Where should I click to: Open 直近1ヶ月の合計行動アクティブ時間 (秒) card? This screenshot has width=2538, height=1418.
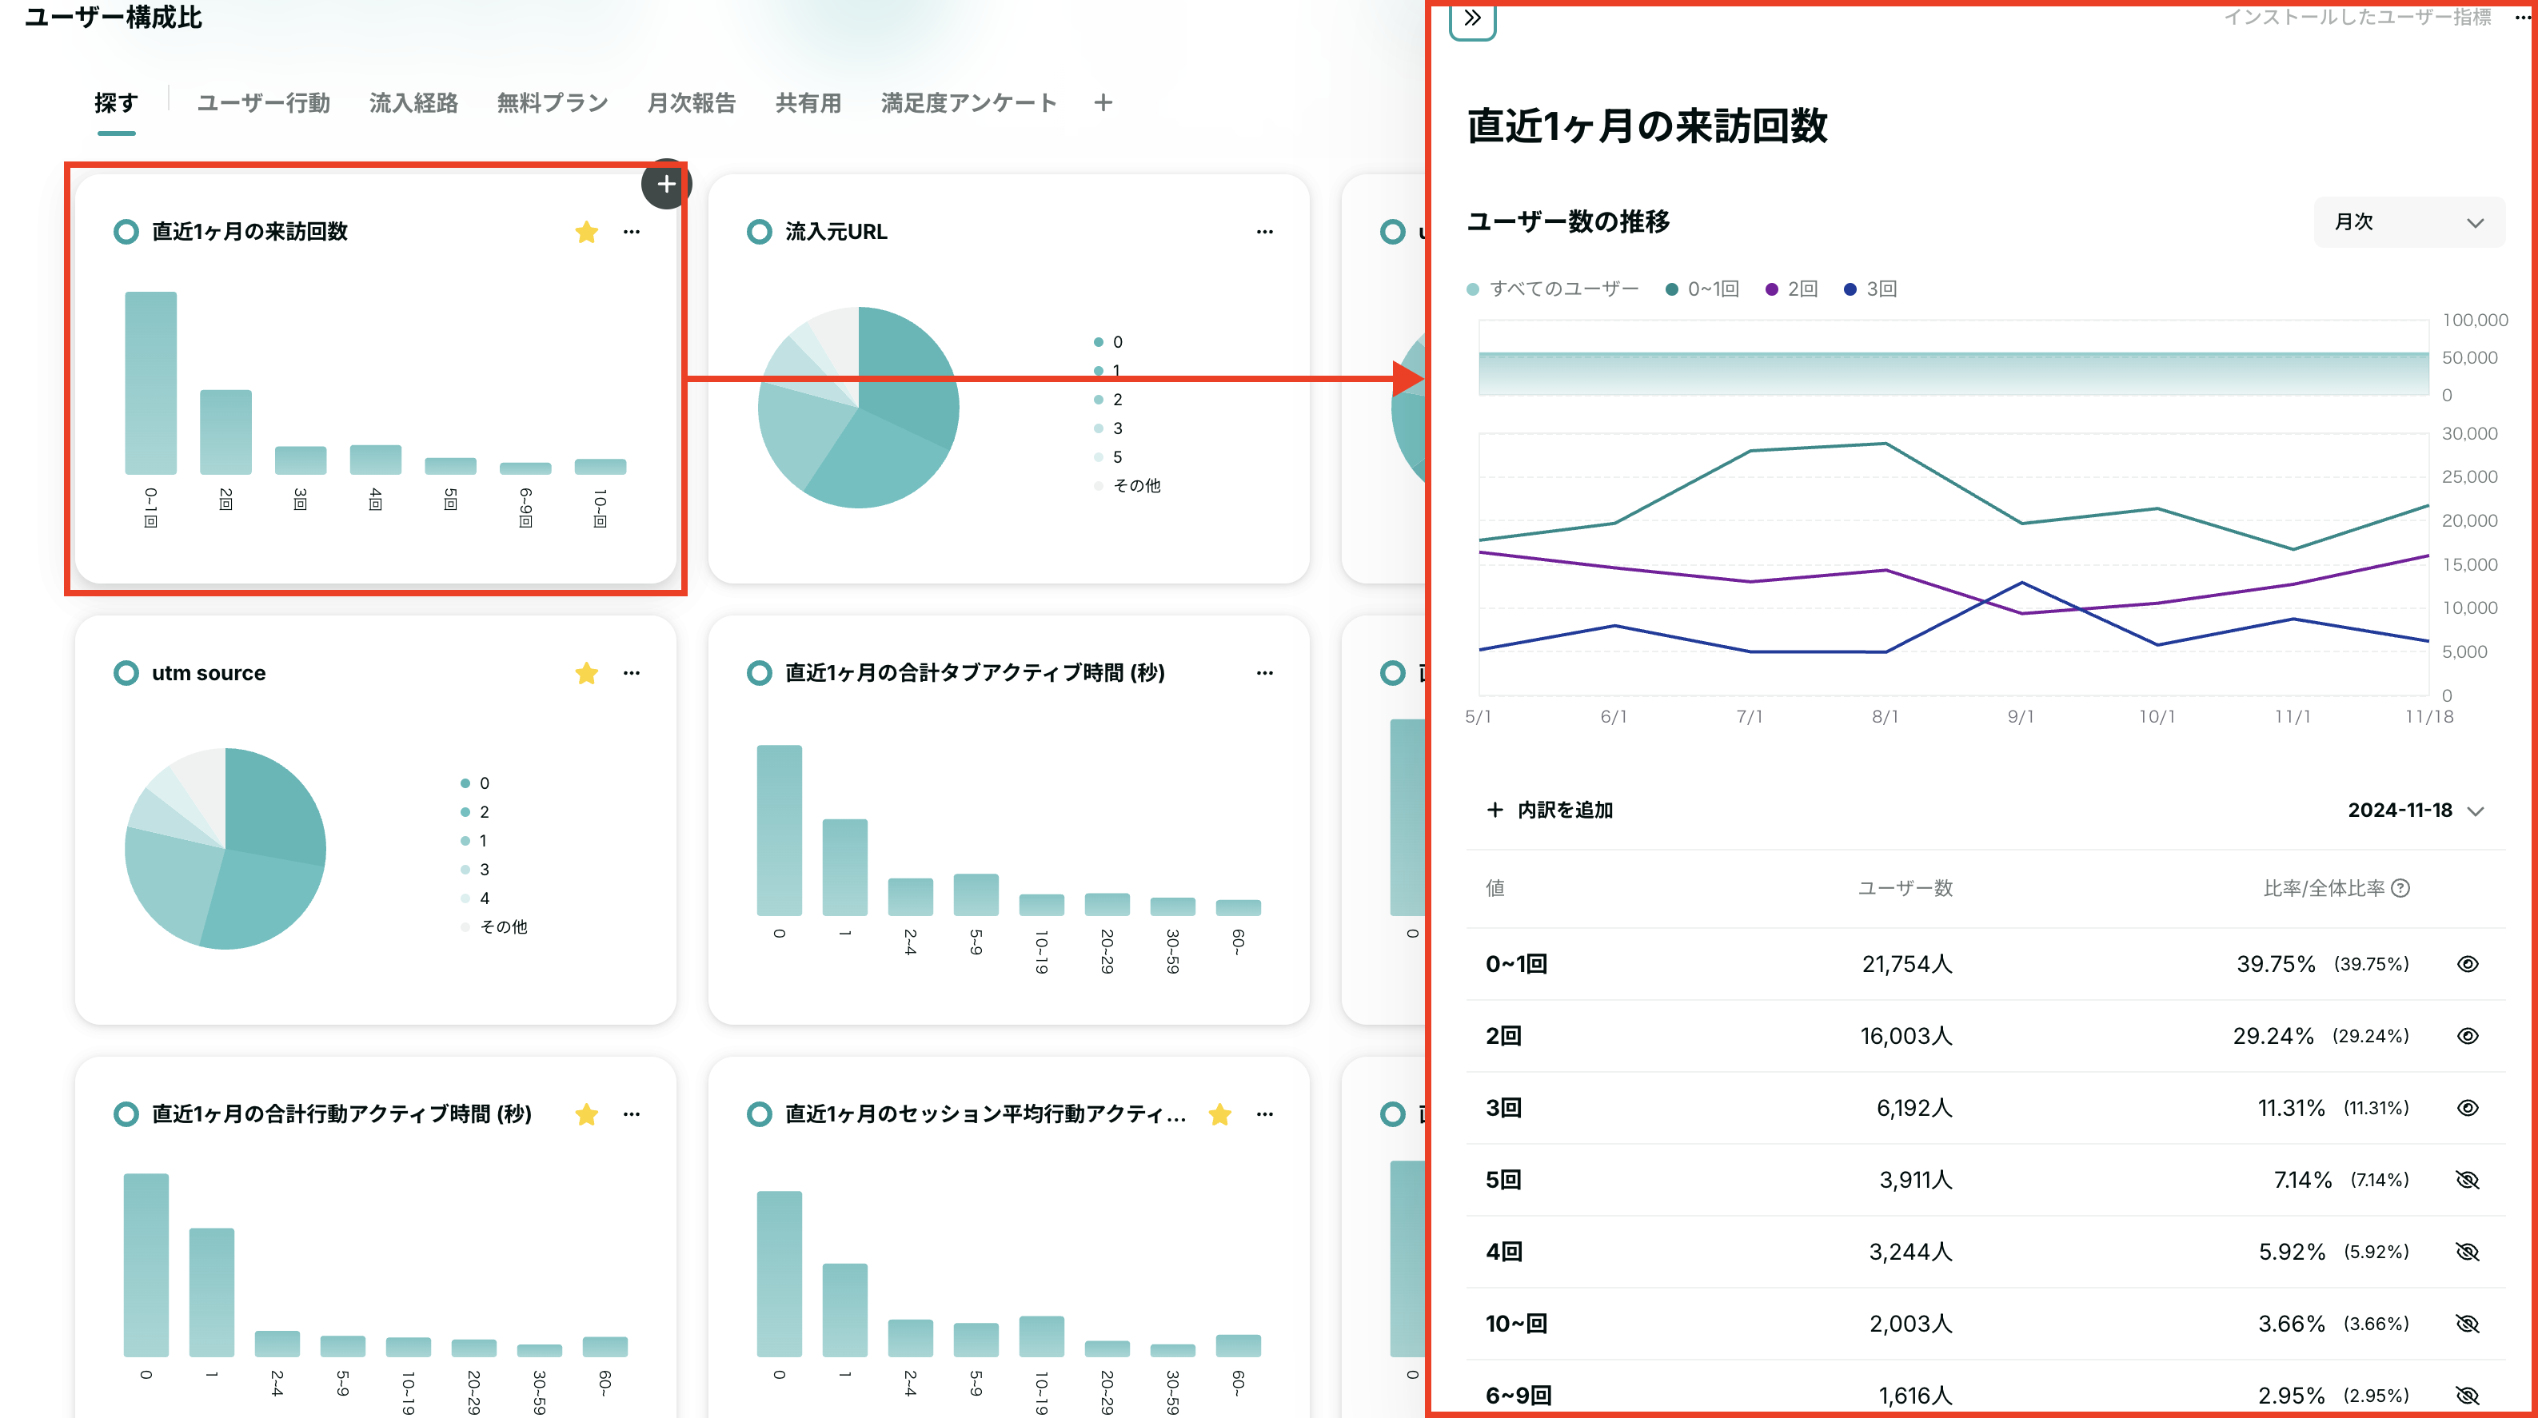coord(342,1113)
